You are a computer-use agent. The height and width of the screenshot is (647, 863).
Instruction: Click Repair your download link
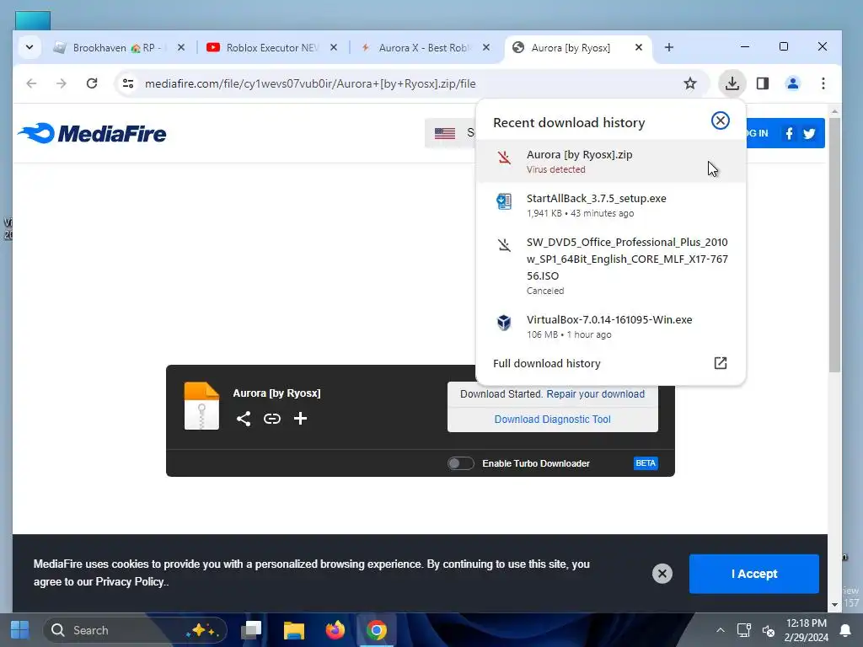[596, 394]
